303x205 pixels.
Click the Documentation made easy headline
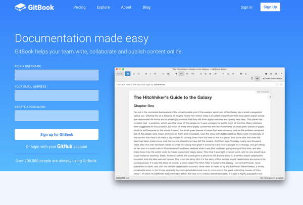tap(82, 38)
